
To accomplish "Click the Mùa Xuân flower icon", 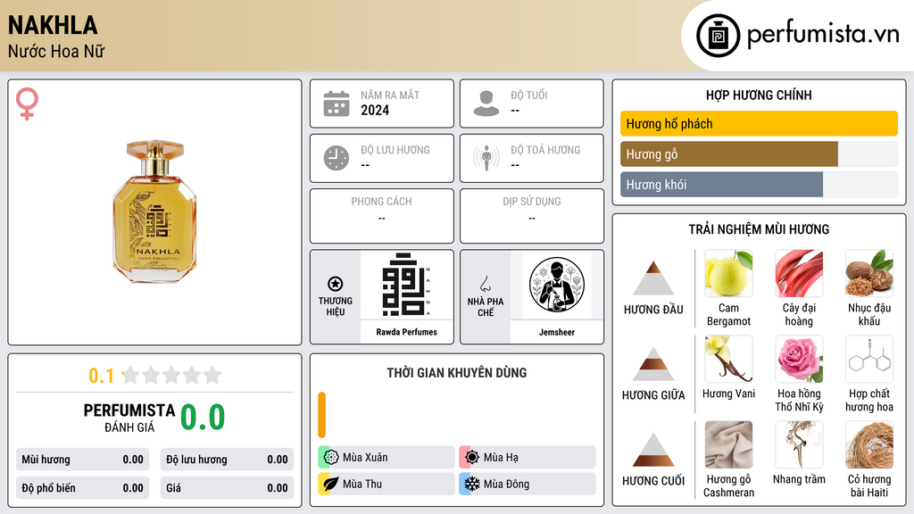I will point(331,457).
